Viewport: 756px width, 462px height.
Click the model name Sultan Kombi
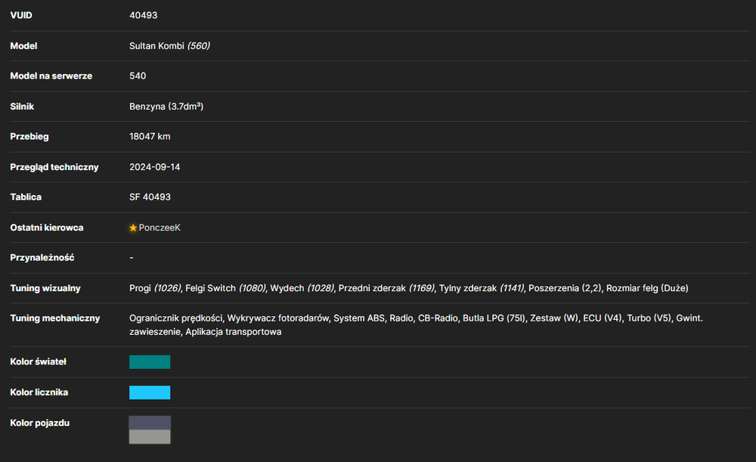(156, 46)
